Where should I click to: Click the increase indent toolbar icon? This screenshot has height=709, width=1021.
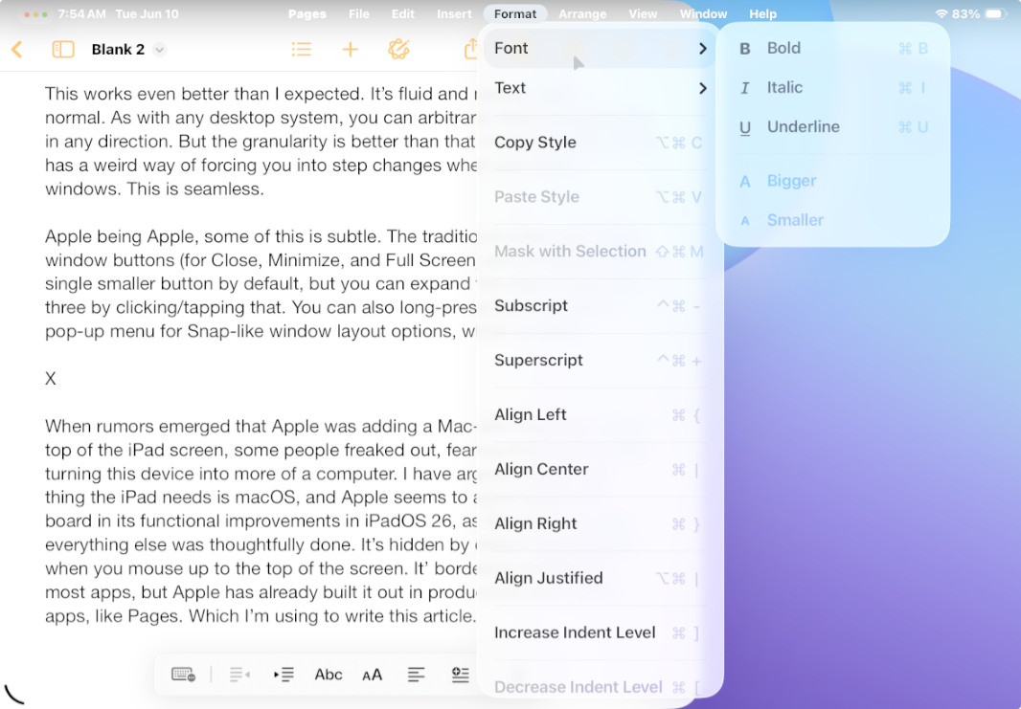tap(284, 675)
